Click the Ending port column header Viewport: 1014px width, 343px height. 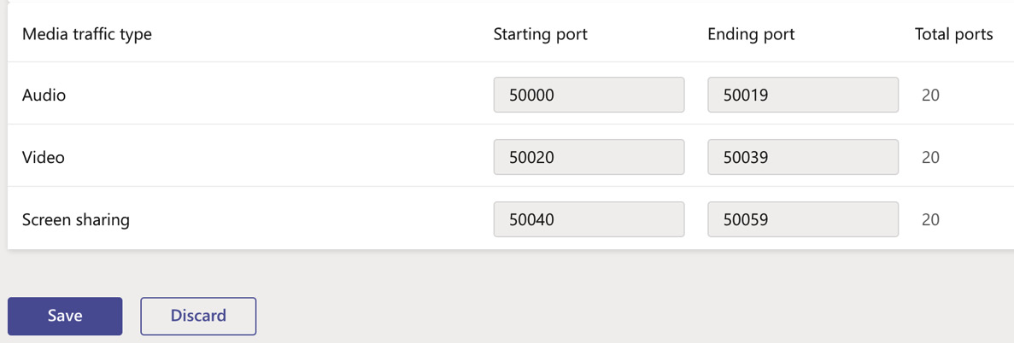(x=751, y=34)
